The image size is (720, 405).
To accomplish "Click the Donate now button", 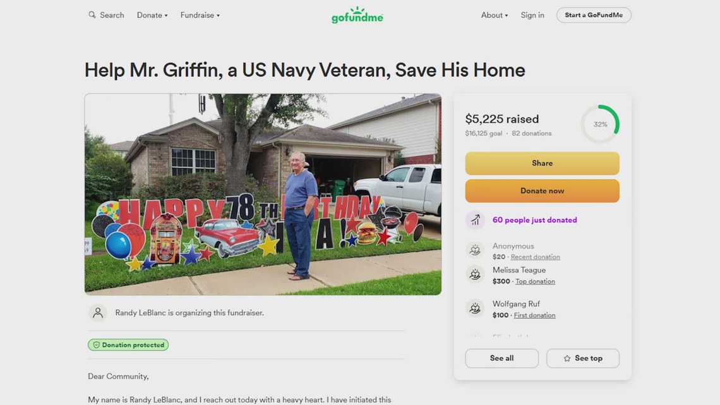I will click(542, 191).
